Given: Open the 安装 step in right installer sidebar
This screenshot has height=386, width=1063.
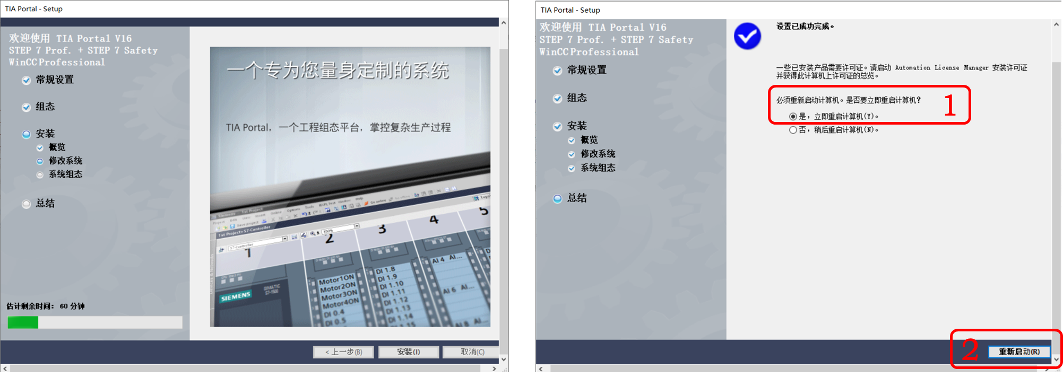Looking at the screenshot, I should click(x=577, y=126).
